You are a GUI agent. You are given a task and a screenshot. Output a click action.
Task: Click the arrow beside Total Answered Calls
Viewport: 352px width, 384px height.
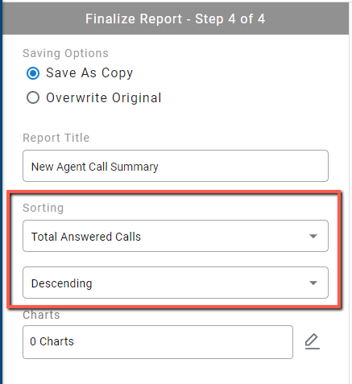point(313,236)
